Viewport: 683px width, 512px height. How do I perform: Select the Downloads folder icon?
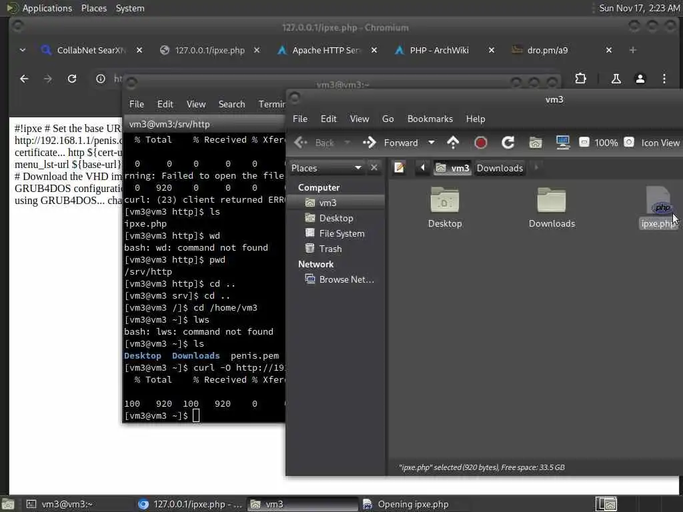coord(552,208)
